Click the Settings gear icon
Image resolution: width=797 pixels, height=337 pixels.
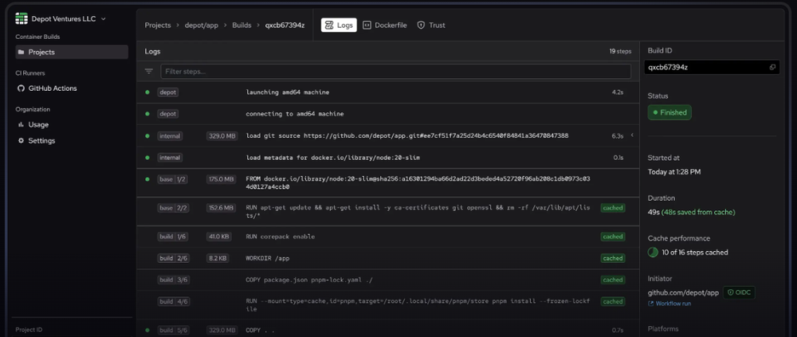coord(21,140)
